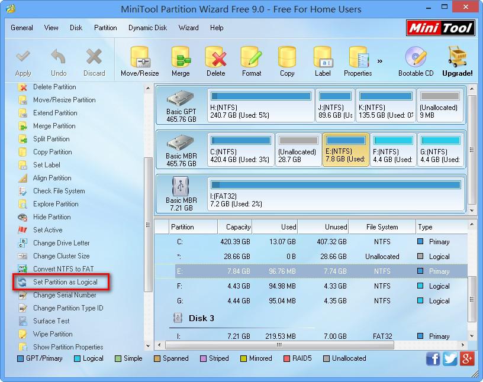View Properties using the toolbar icon
The image size is (483, 382).
[x=358, y=59]
